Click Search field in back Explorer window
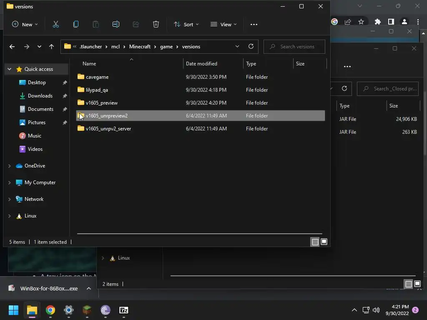This screenshot has width=427, height=320. pos(387,89)
